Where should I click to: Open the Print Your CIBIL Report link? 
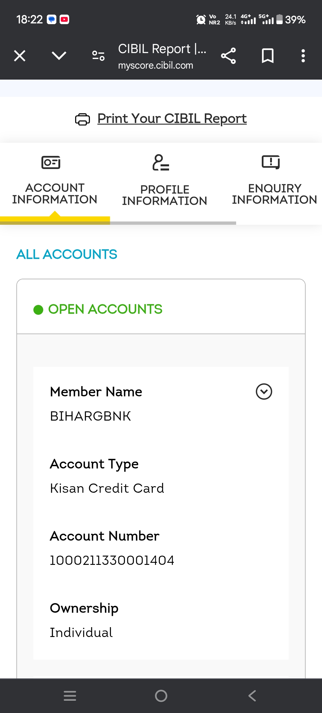click(x=172, y=119)
